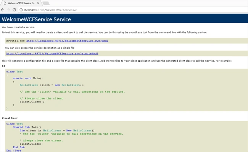Click the '// Always close the client.' comment

pyautogui.click(x=42, y=98)
